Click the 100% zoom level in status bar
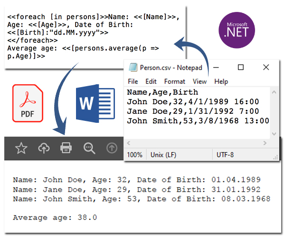This screenshot has height=238, width=285. 134,155
